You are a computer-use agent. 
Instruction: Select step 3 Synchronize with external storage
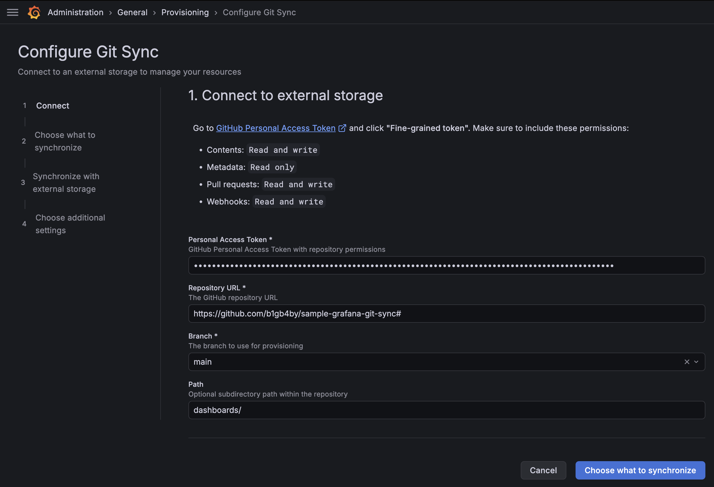66,183
